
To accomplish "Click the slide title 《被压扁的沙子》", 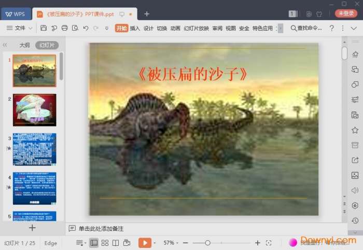I will [x=192, y=74].
